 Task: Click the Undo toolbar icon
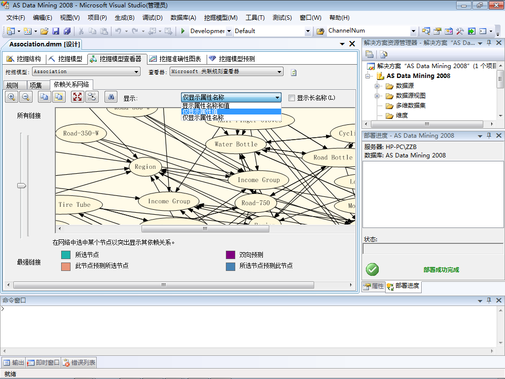[x=118, y=31]
